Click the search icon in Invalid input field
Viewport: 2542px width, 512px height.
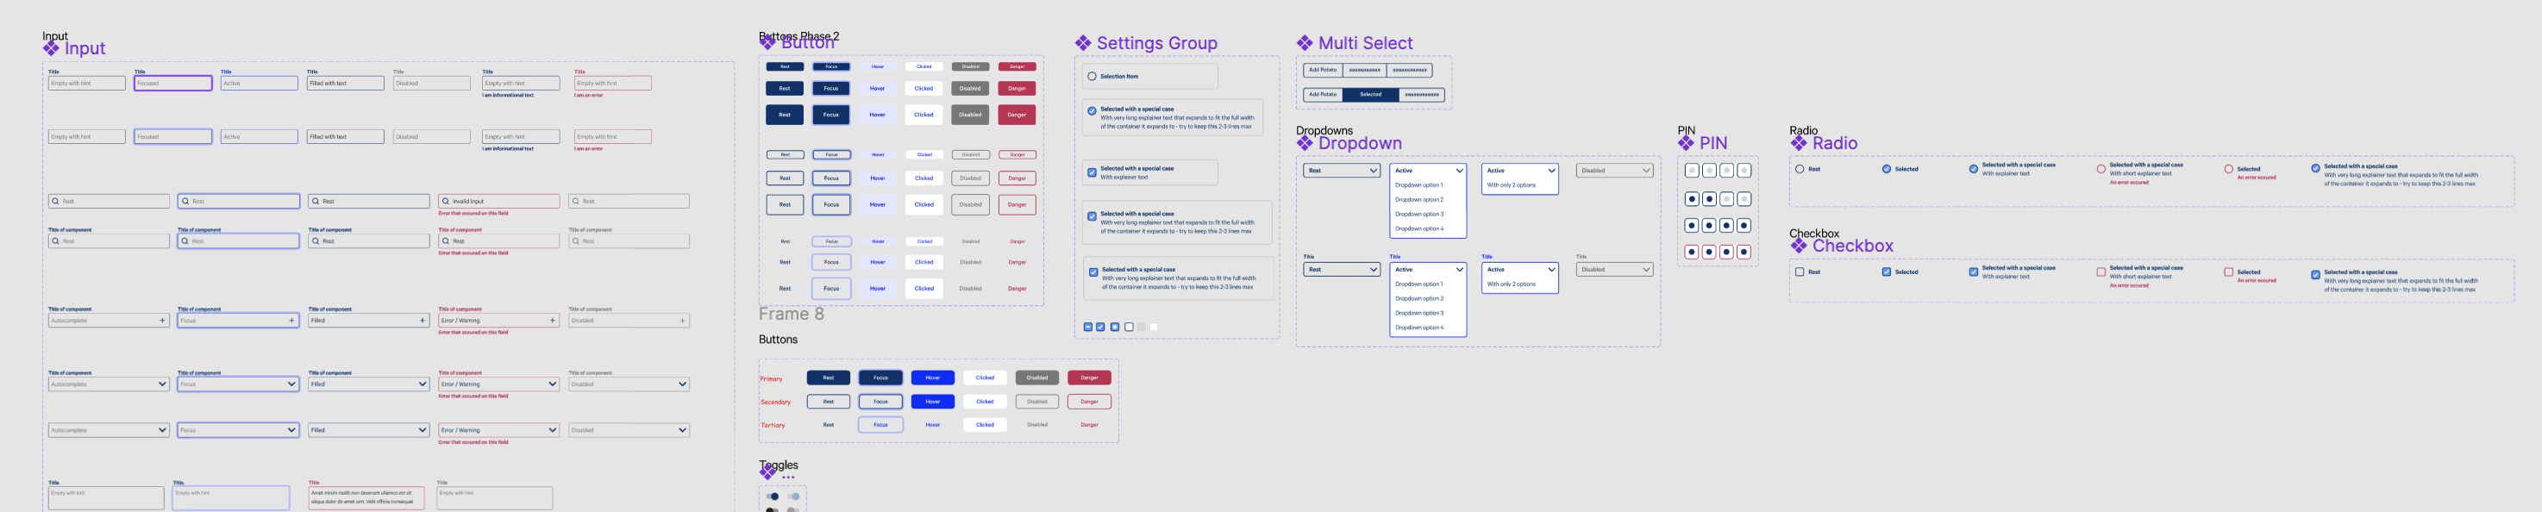click(446, 201)
